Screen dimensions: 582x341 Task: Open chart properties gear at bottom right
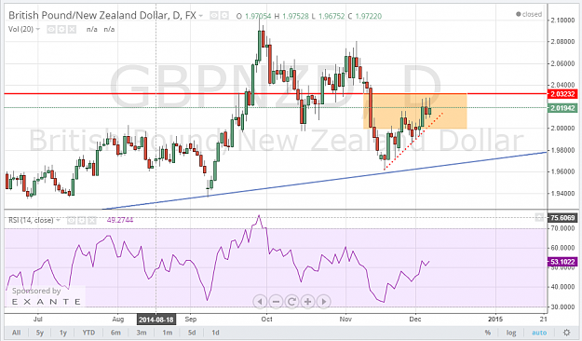[566, 332]
